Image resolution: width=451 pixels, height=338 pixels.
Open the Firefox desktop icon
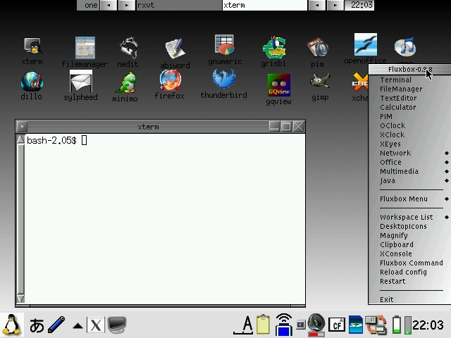169,82
